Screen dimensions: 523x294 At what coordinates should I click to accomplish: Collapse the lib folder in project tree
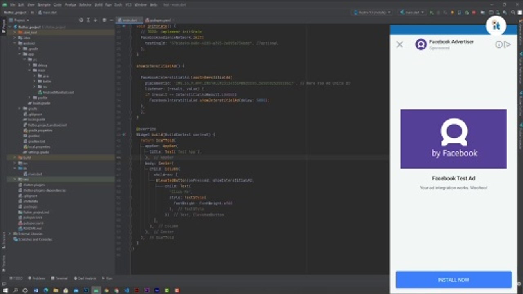15,168
